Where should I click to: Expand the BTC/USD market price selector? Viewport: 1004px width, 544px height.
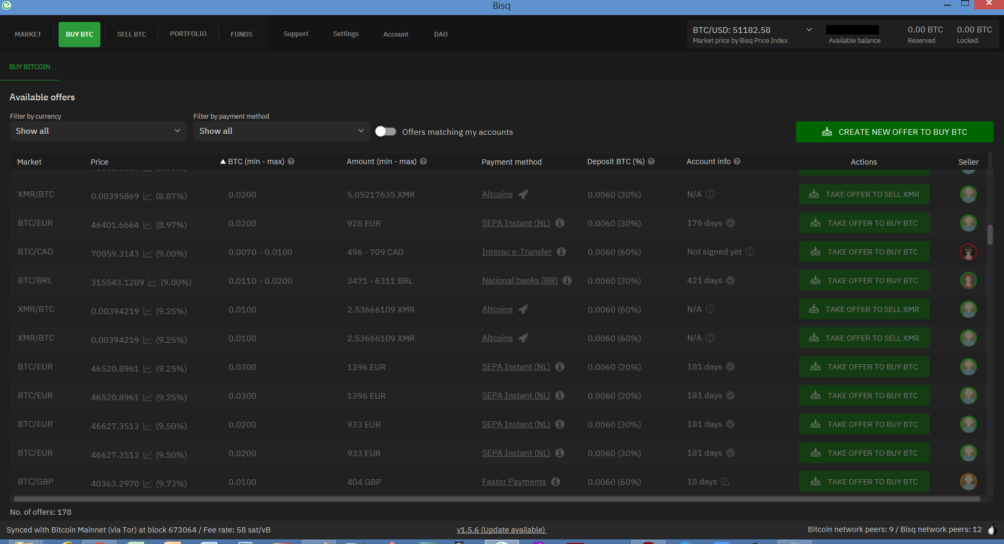[808, 30]
